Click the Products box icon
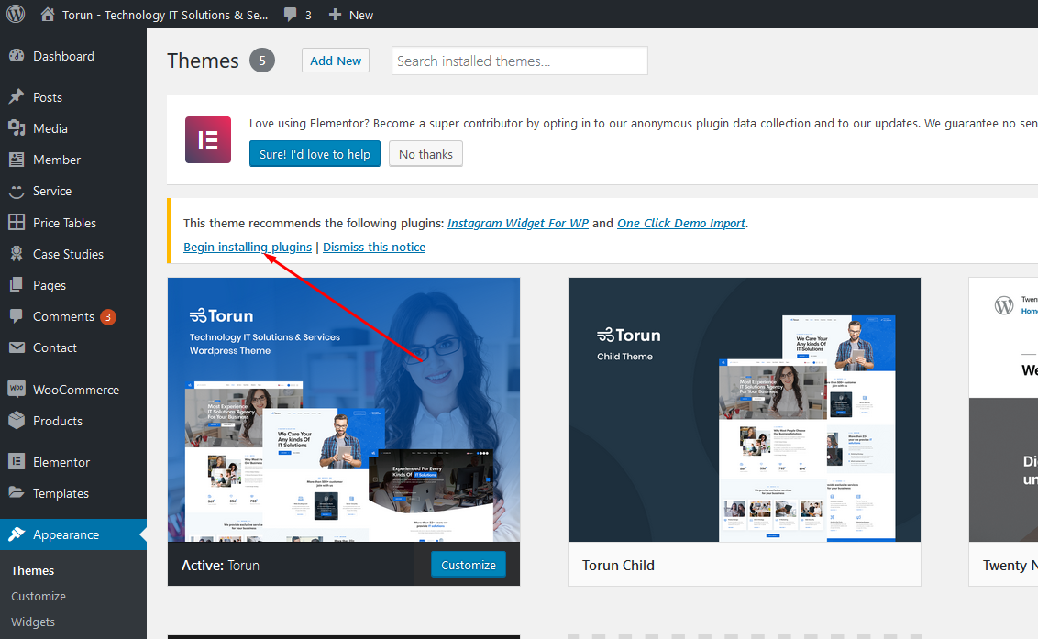This screenshot has width=1038, height=639. click(x=17, y=421)
